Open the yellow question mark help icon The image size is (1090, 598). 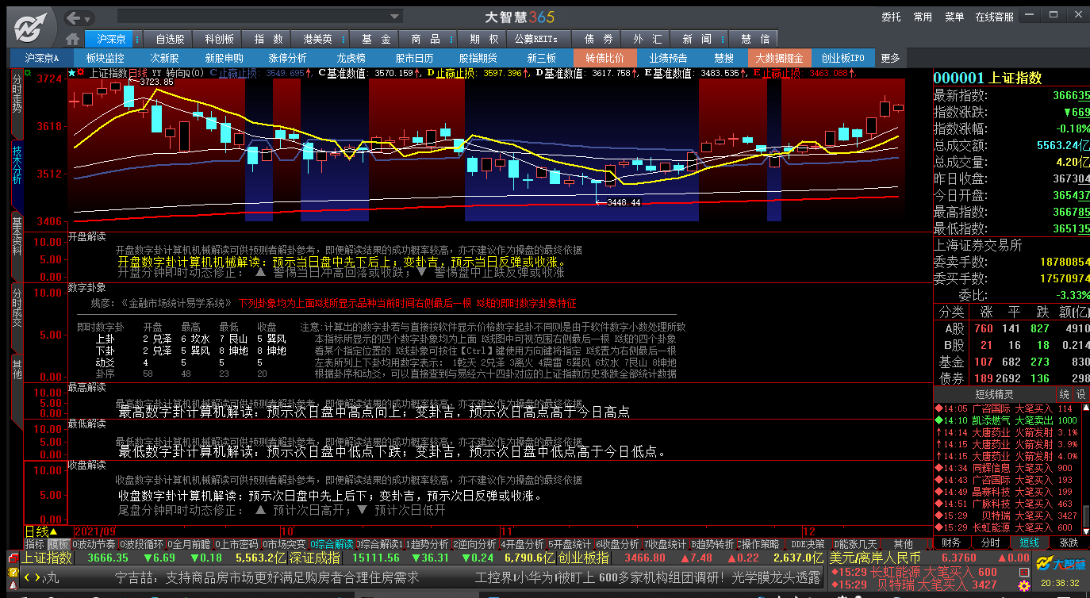click(x=13, y=571)
